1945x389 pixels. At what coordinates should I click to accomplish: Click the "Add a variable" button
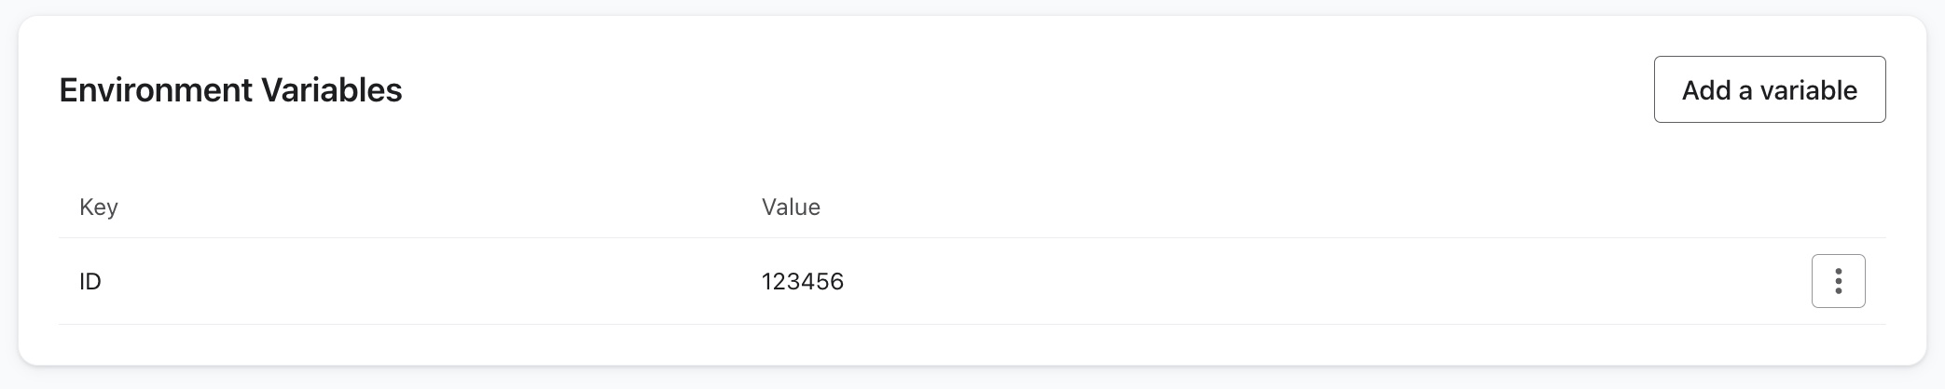(x=1769, y=89)
